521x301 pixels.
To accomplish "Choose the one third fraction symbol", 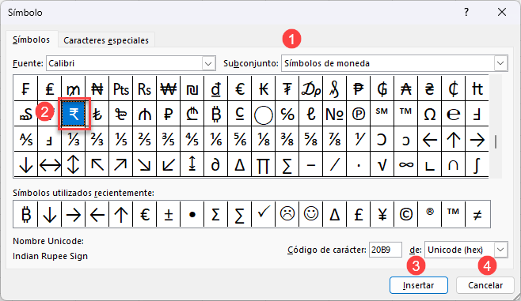I will tap(74, 140).
